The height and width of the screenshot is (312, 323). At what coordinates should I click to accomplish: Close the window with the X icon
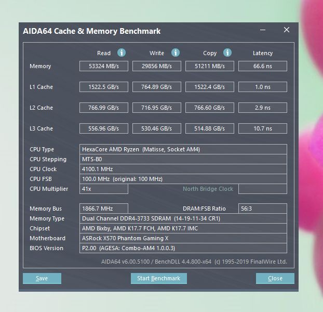287,30
